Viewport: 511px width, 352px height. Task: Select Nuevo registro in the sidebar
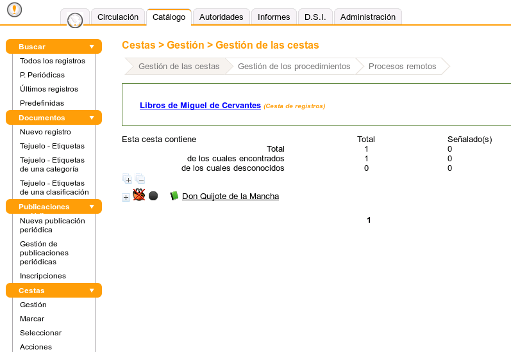(x=46, y=132)
